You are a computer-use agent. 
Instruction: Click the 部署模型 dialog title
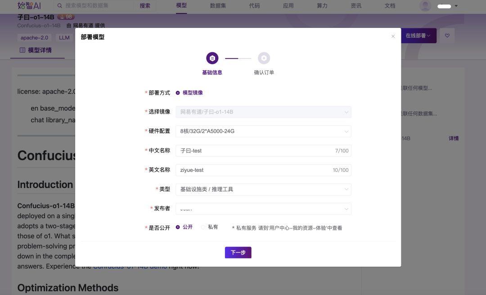click(x=92, y=37)
